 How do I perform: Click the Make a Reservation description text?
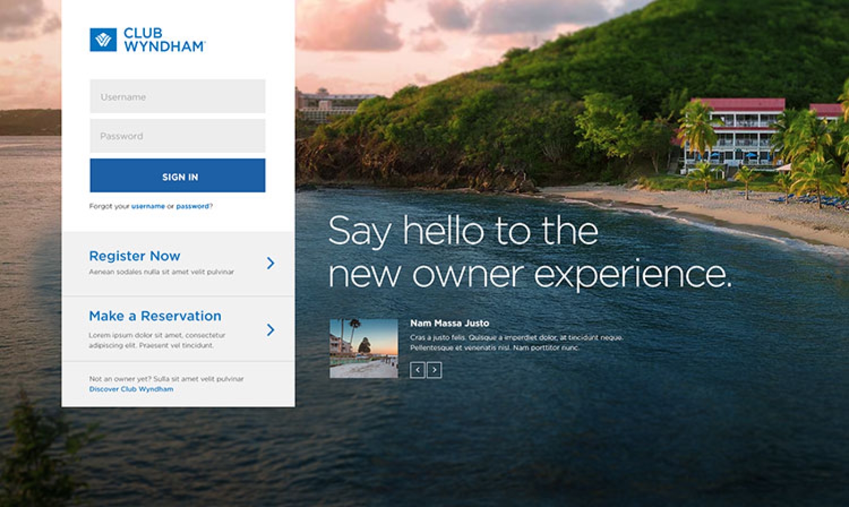157,340
